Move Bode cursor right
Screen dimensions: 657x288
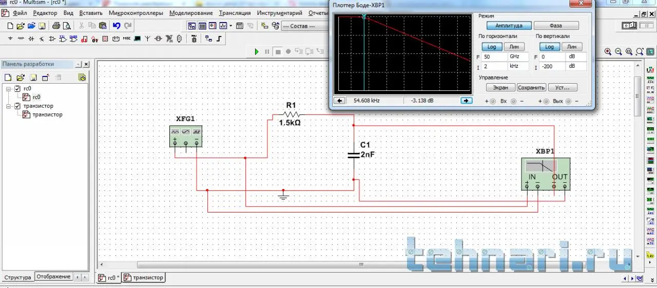coord(466,101)
